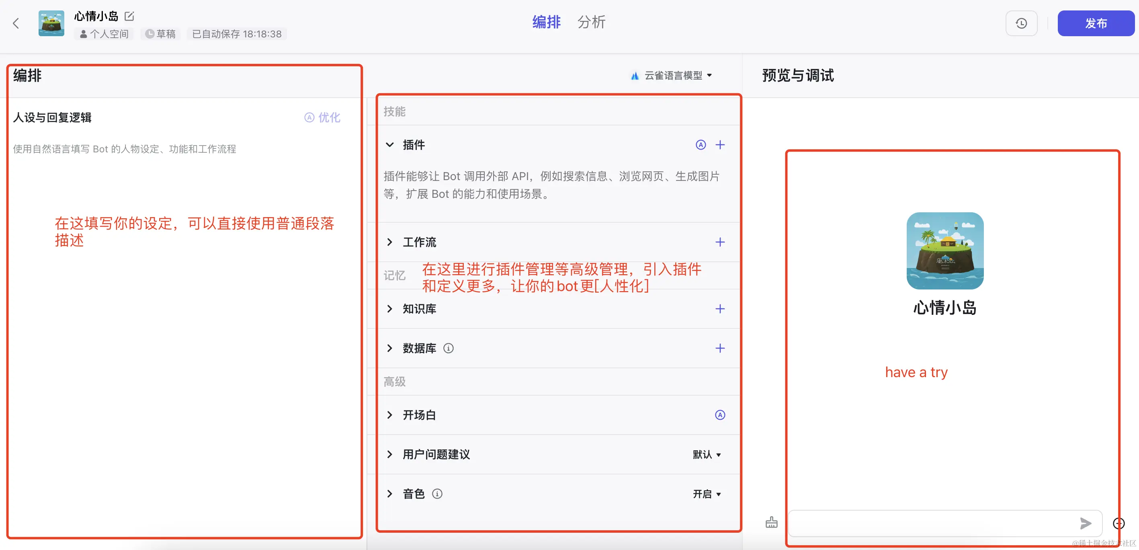Toggle the auto-generate Ⓐ next to 插件
1139x550 pixels.
pyautogui.click(x=701, y=145)
